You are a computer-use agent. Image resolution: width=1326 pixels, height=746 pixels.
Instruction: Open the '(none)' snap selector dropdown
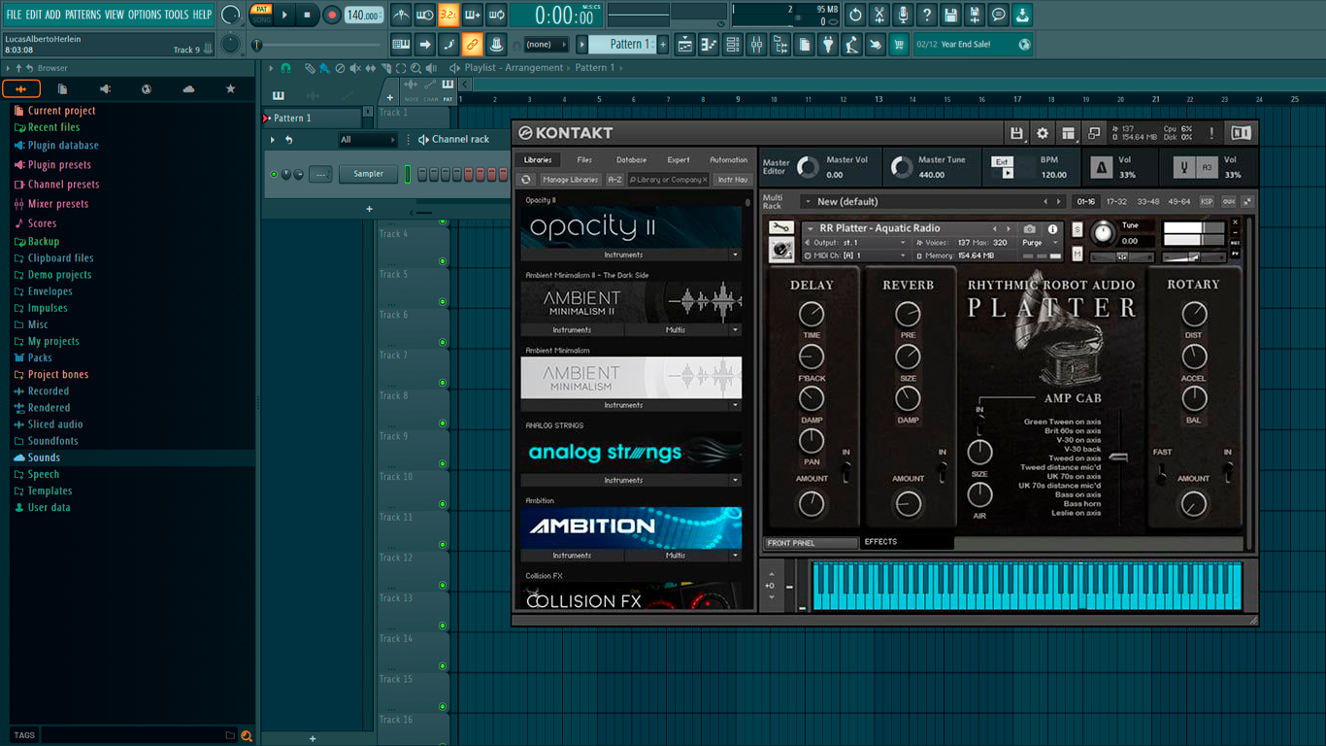click(545, 44)
